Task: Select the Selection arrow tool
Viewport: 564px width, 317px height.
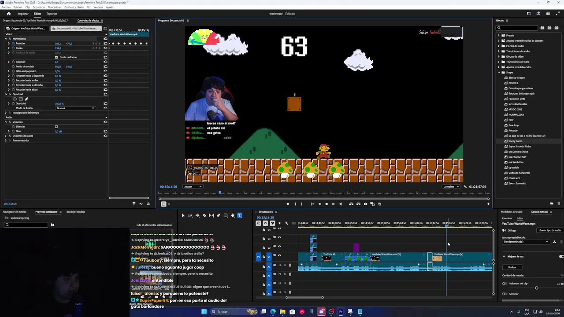Action: coord(183,215)
